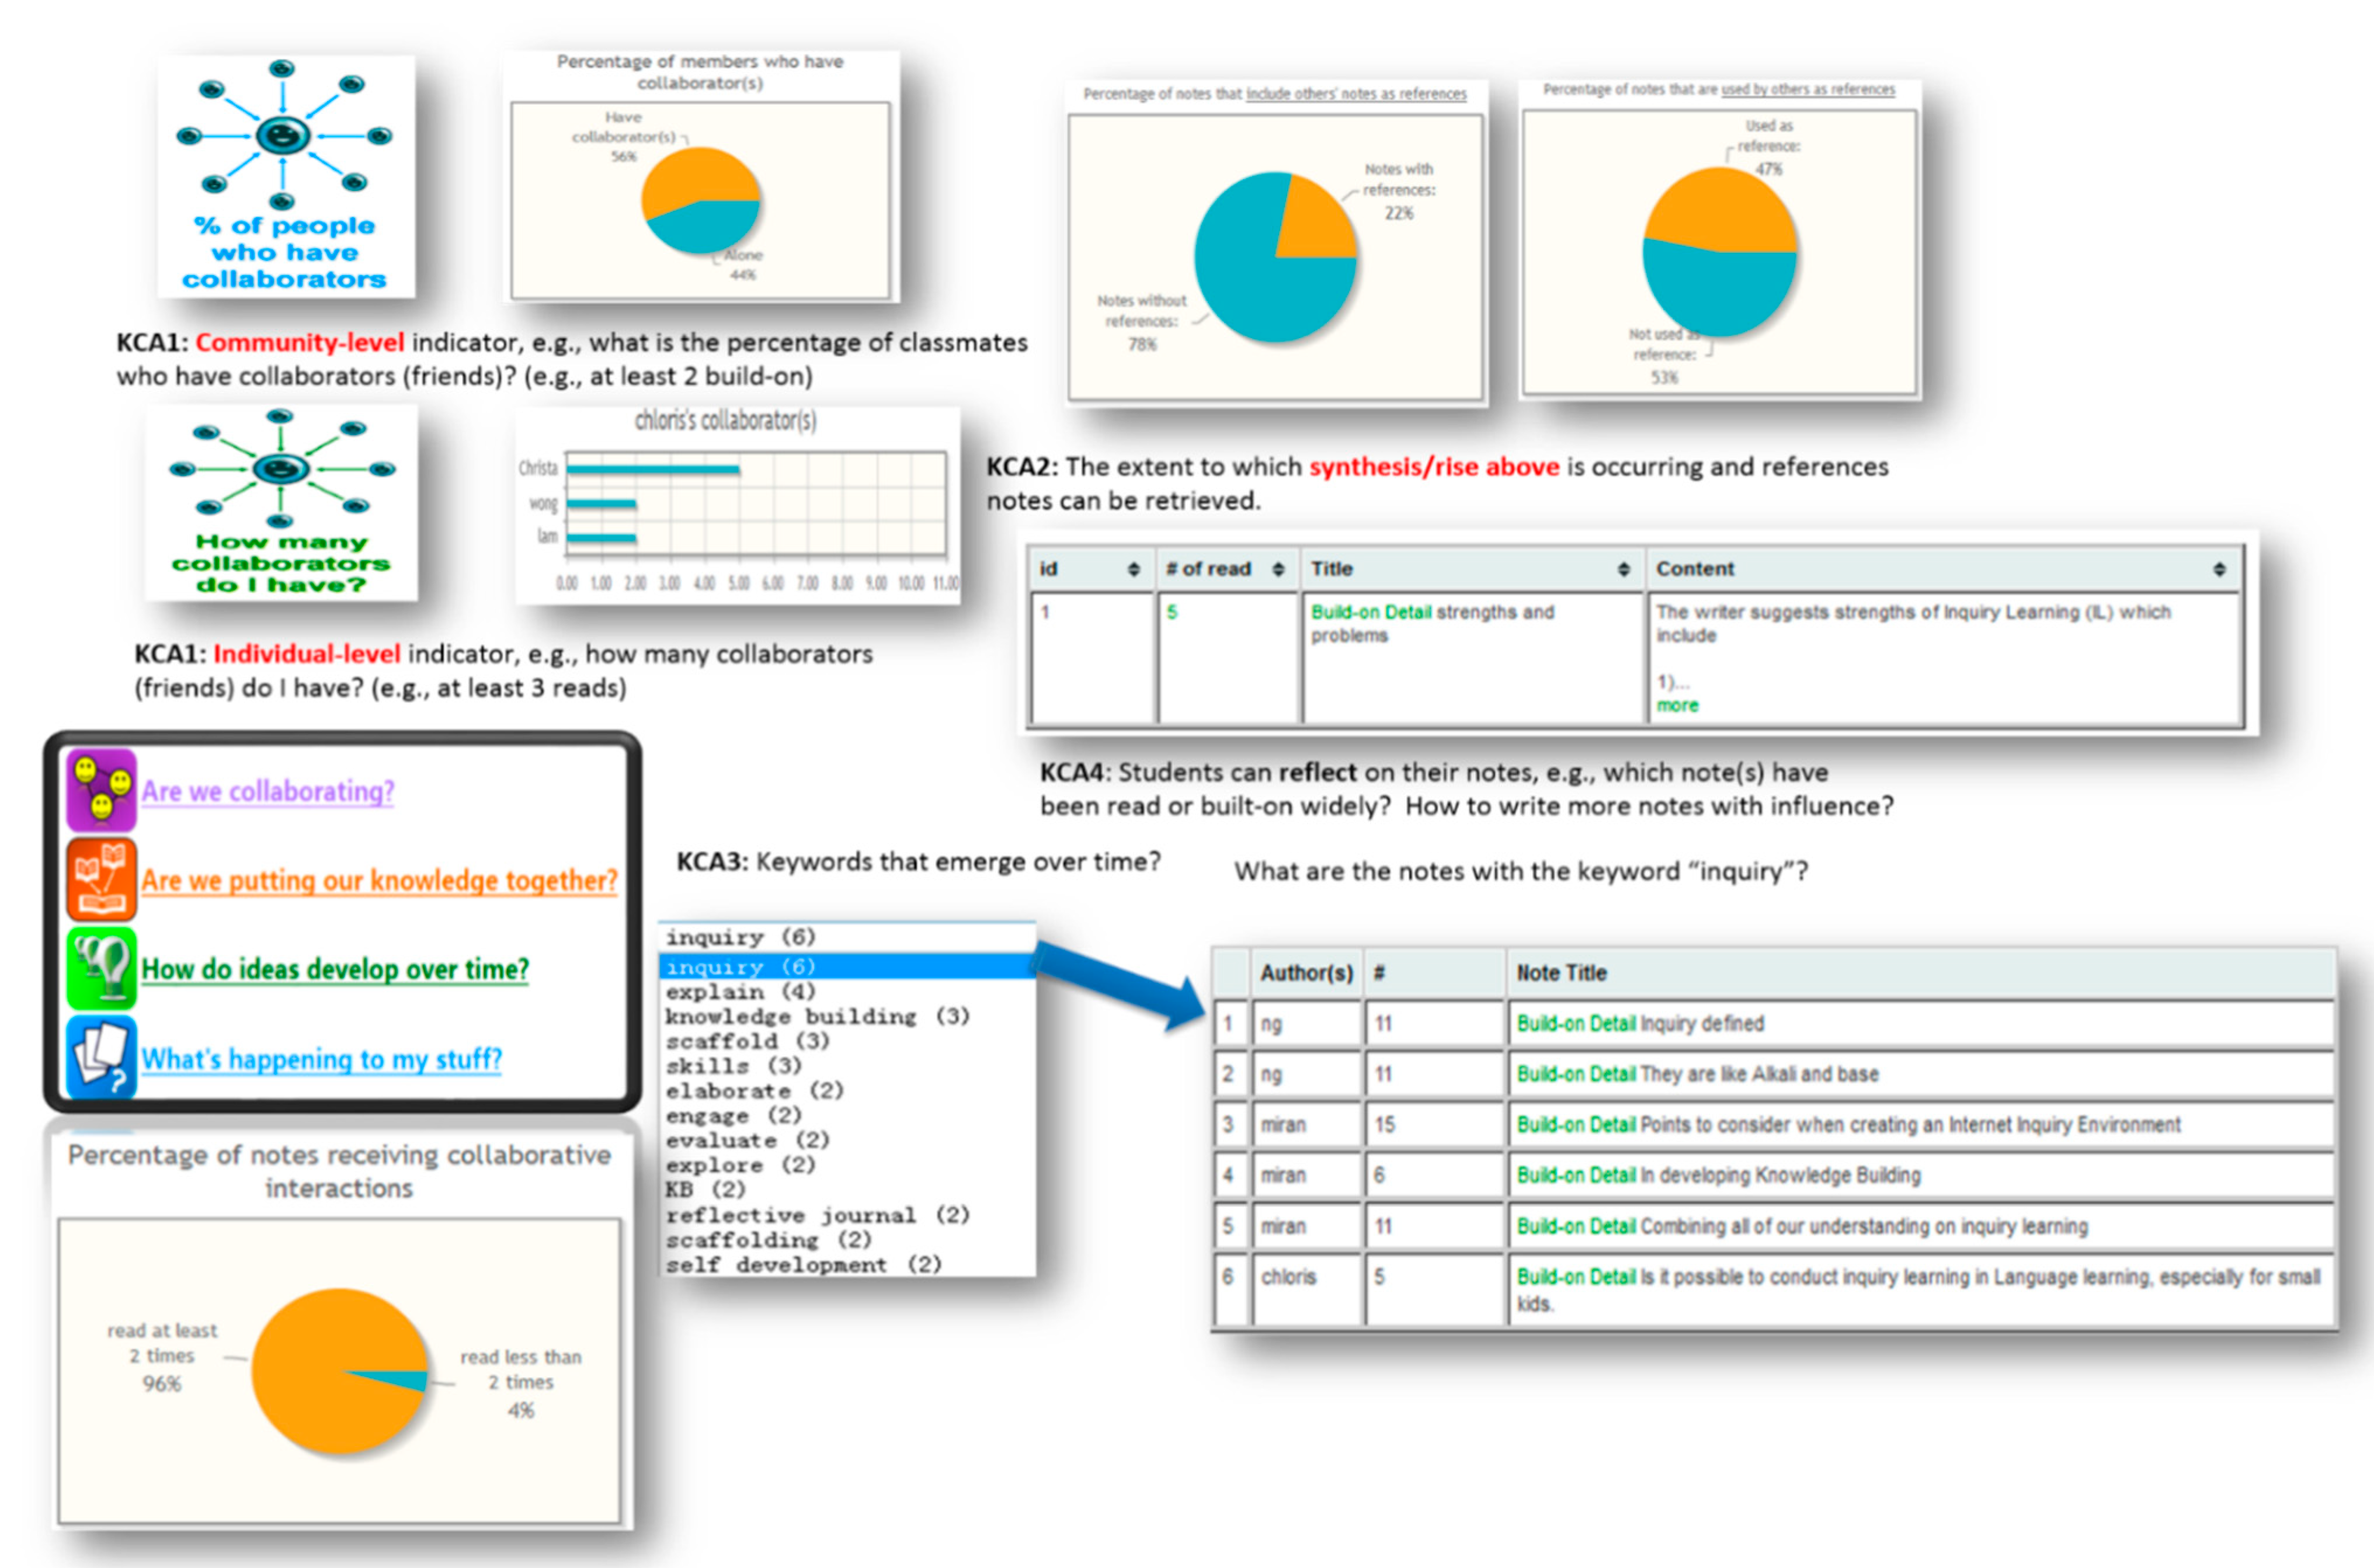Click 'more' link in Content cell
This screenshot has height=1568, width=2374.
click(1677, 705)
